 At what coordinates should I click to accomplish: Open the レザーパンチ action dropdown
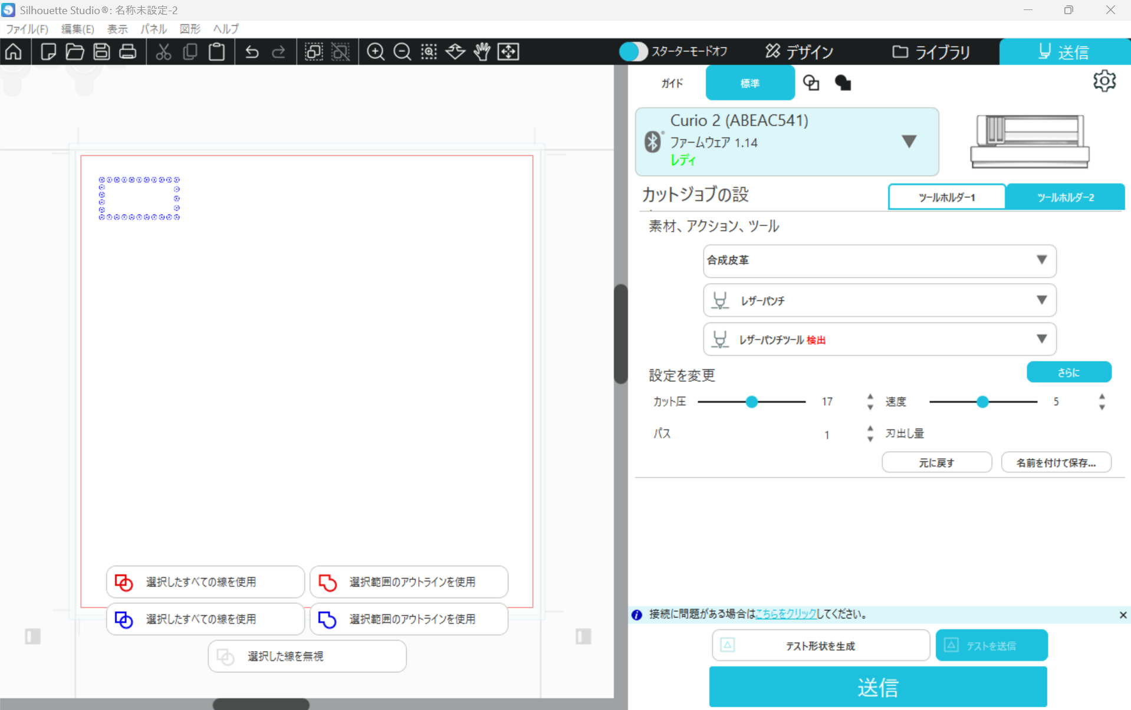[x=879, y=300]
